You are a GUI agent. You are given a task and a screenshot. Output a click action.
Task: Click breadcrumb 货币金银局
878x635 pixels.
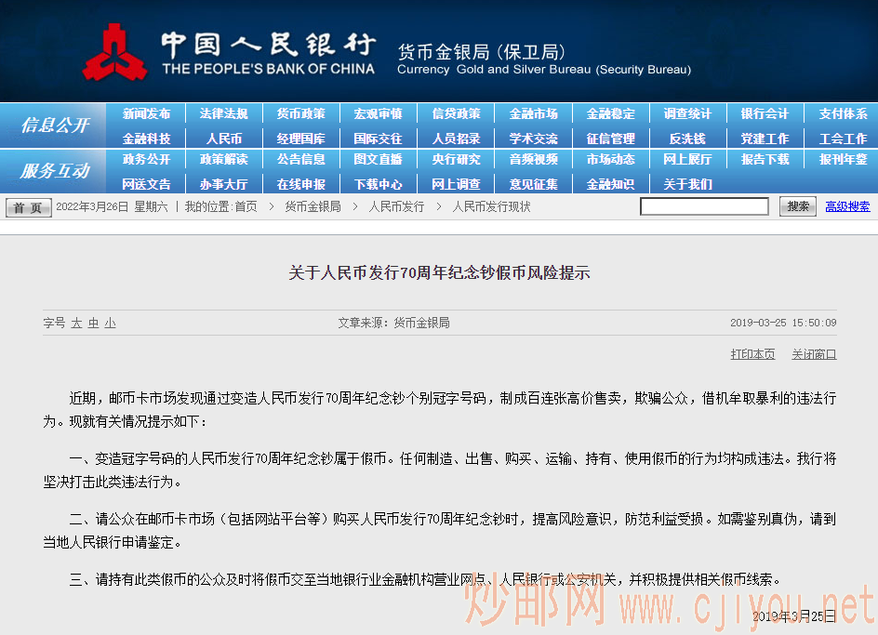(313, 206)
